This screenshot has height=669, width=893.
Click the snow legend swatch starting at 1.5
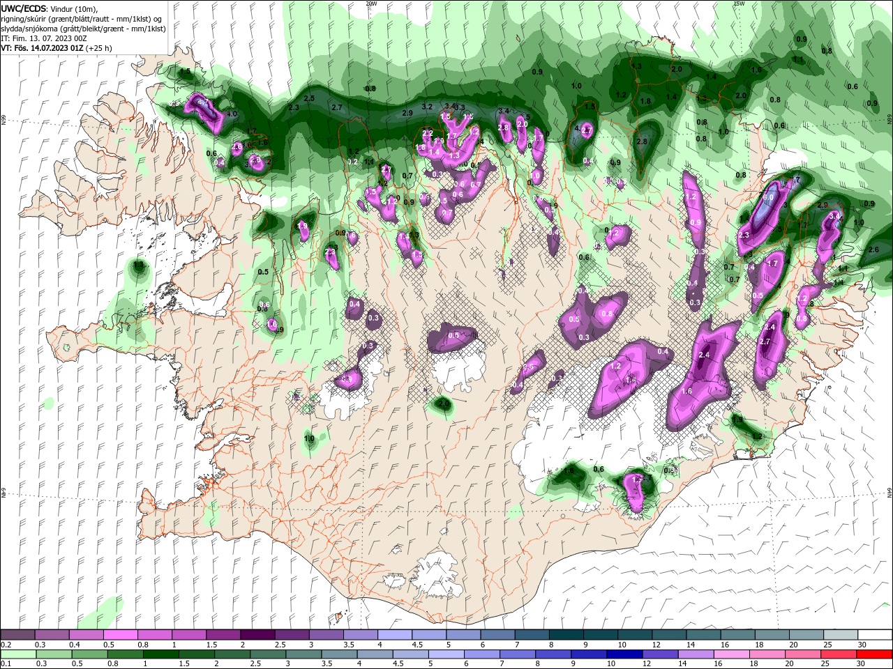(223, 635)
